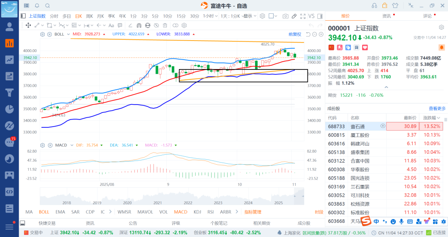448x237 pixels.
Task: Toggle the KDJ indicator
Action: click(x=197, y=212)
